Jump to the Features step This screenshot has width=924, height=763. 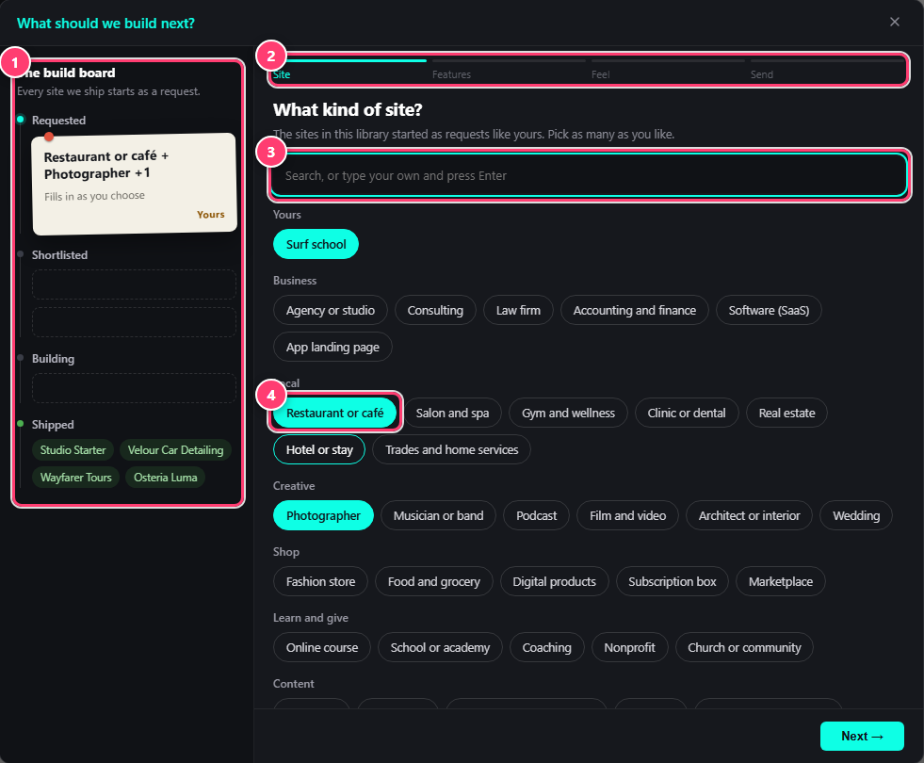point(510,69)
